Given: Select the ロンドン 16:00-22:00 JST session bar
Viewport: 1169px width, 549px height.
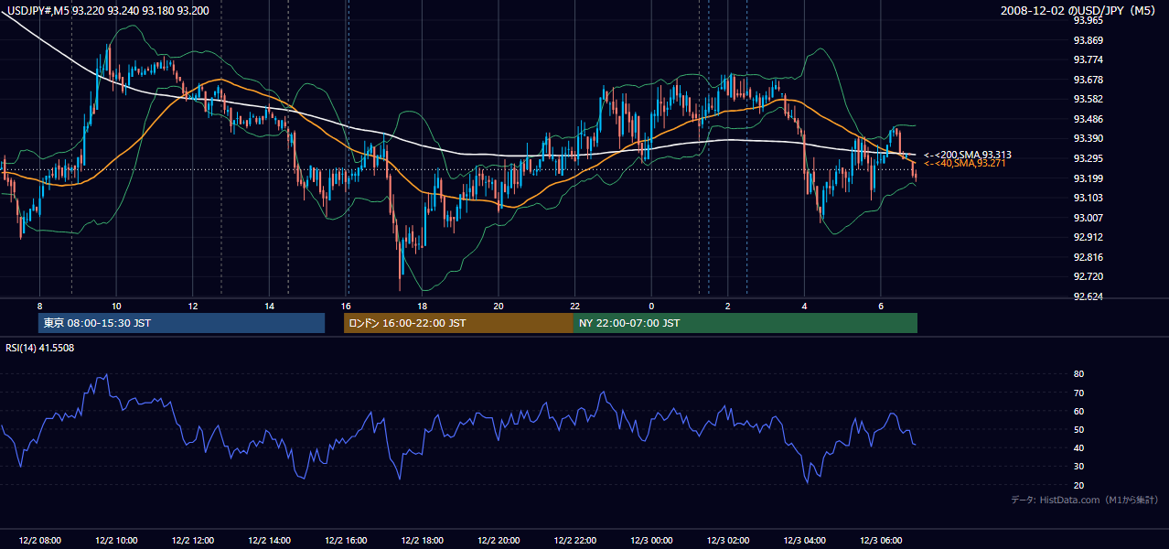Looking at the screenshot, I should pos(458,323).
